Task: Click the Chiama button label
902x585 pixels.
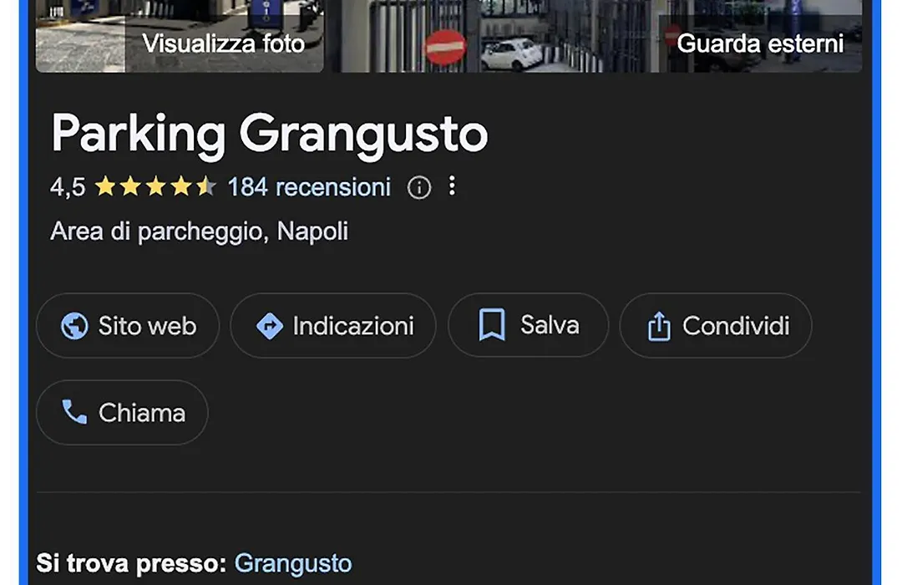Action: point(142,413)
